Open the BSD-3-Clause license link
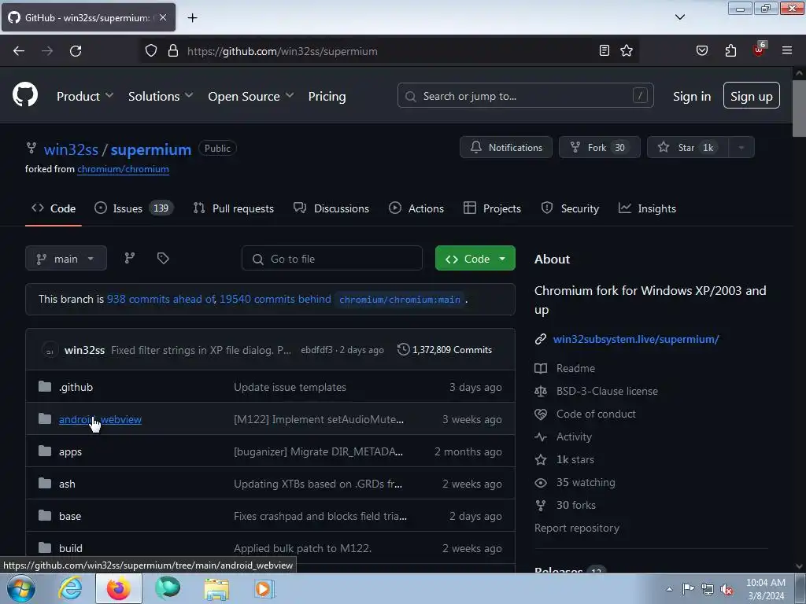Screen dimensions: 806x604 click(607, 391)
